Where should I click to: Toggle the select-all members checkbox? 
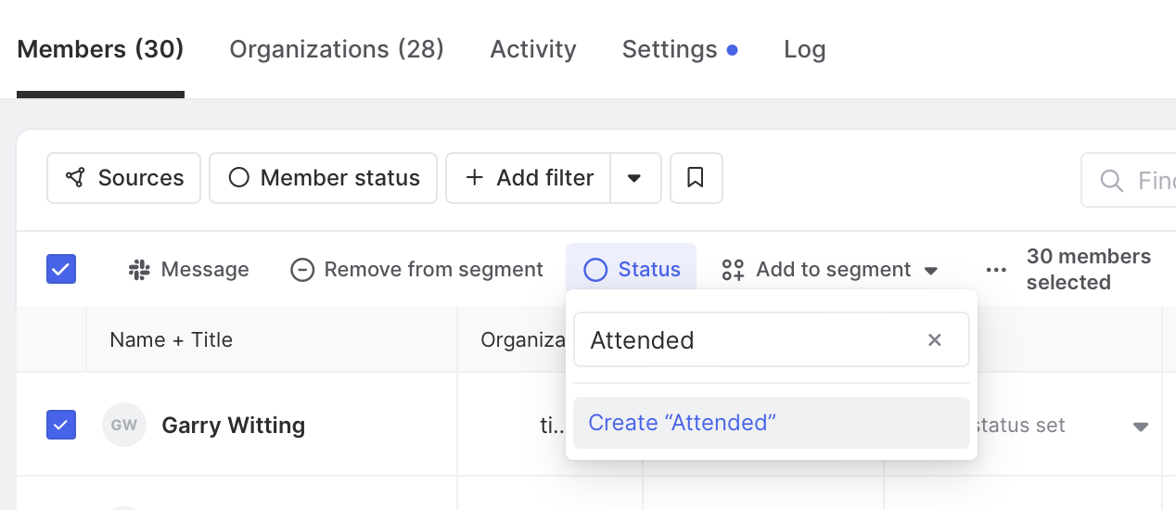coord(61,270)
